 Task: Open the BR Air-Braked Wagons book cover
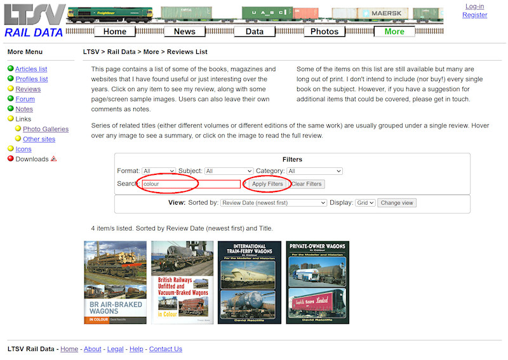tap(115, 282)
